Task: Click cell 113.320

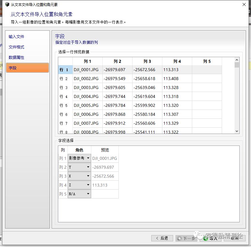Action: coord(177,105)
